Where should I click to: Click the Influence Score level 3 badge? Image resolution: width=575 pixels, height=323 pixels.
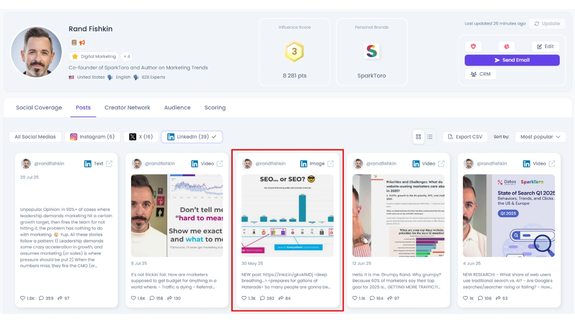click(x=294, y=52)
